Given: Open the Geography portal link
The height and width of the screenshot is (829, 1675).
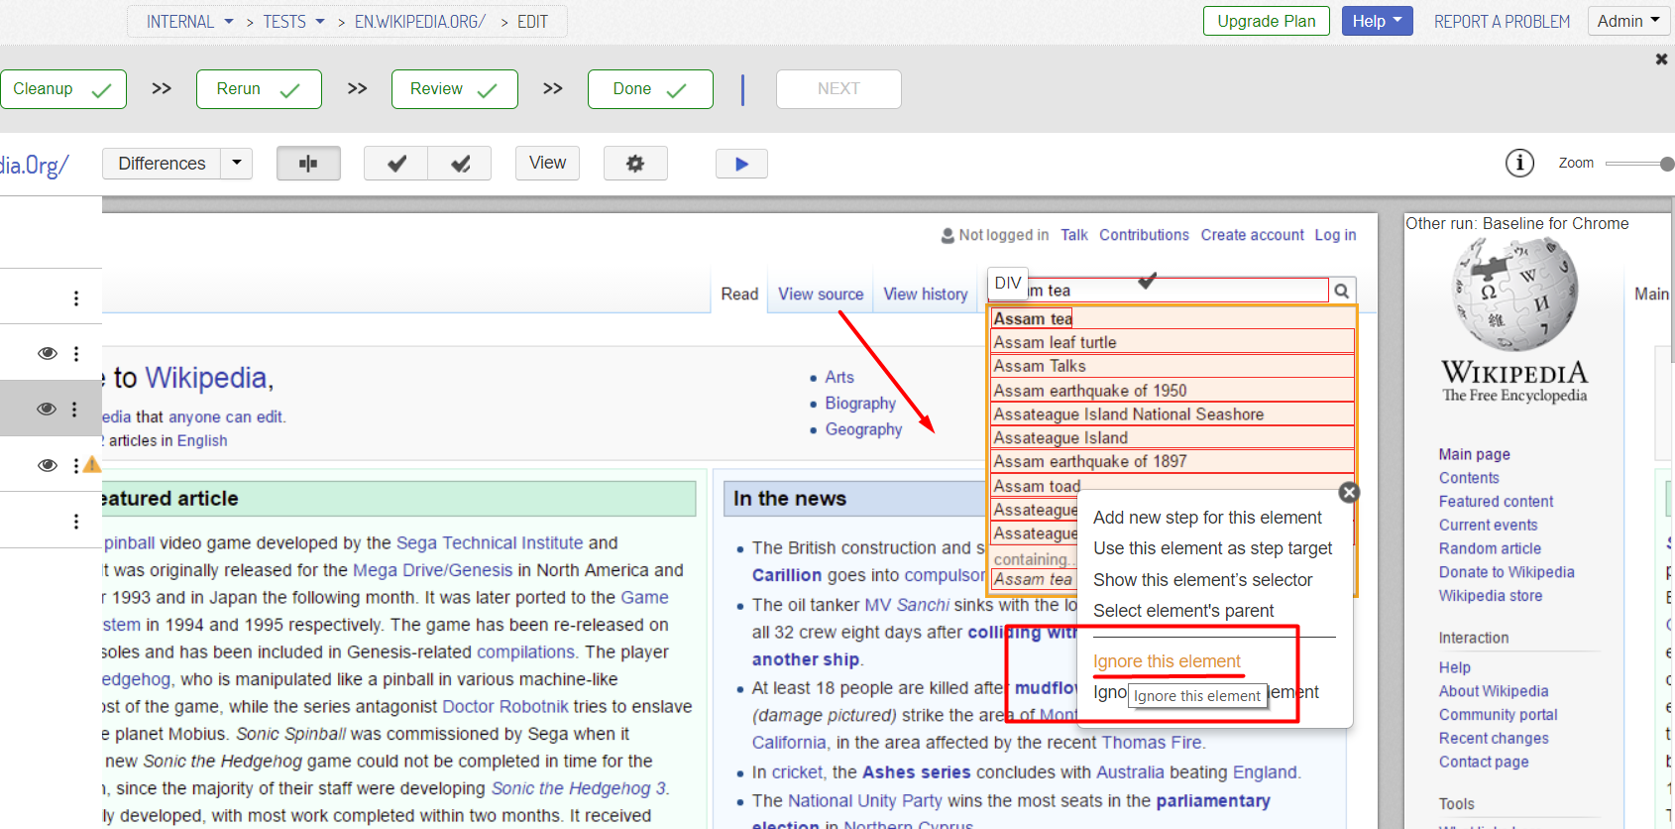Looking at the screenshot, I should coord(863,429).
